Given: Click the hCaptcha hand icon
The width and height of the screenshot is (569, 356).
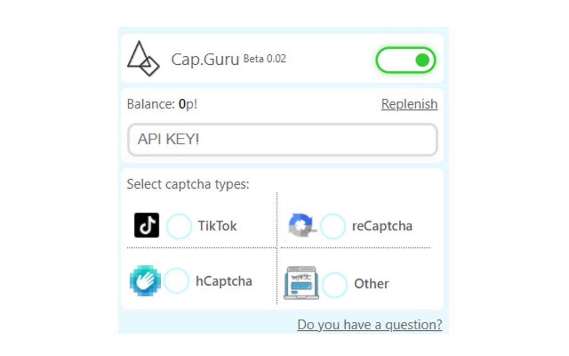Looking at the screenshot, I should point(145,281).
